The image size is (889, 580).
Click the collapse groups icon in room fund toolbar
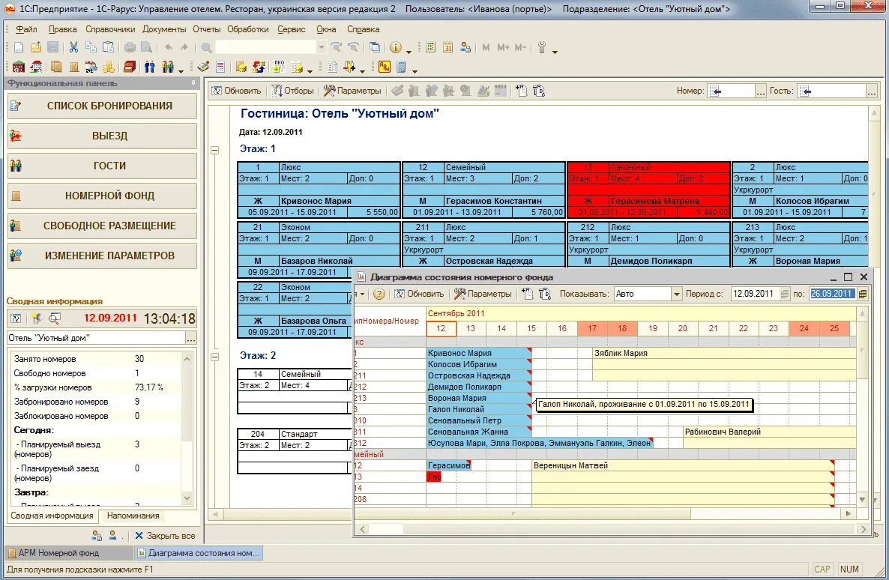point(539,91)
